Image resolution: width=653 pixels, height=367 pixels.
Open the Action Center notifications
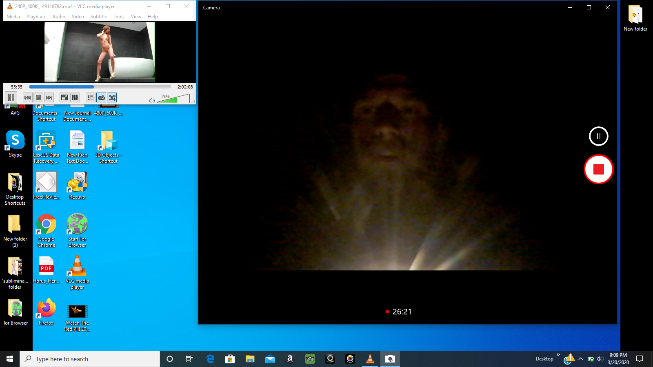click(x=640, y=359)
